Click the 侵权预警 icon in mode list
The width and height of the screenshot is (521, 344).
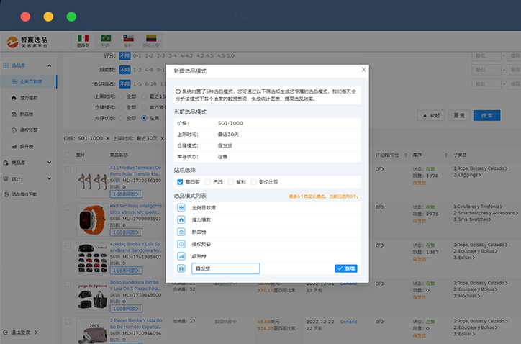pos(181,244)
